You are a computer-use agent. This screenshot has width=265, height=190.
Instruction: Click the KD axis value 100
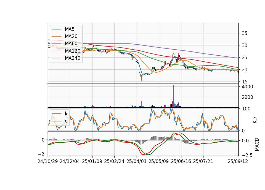tap(246, 109)
